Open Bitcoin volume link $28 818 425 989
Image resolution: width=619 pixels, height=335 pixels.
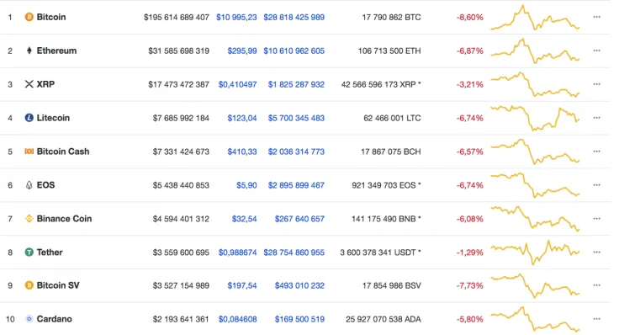(294, 18)
